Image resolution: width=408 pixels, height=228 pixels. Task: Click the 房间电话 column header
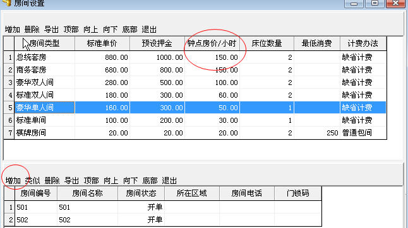click(247, 193)
